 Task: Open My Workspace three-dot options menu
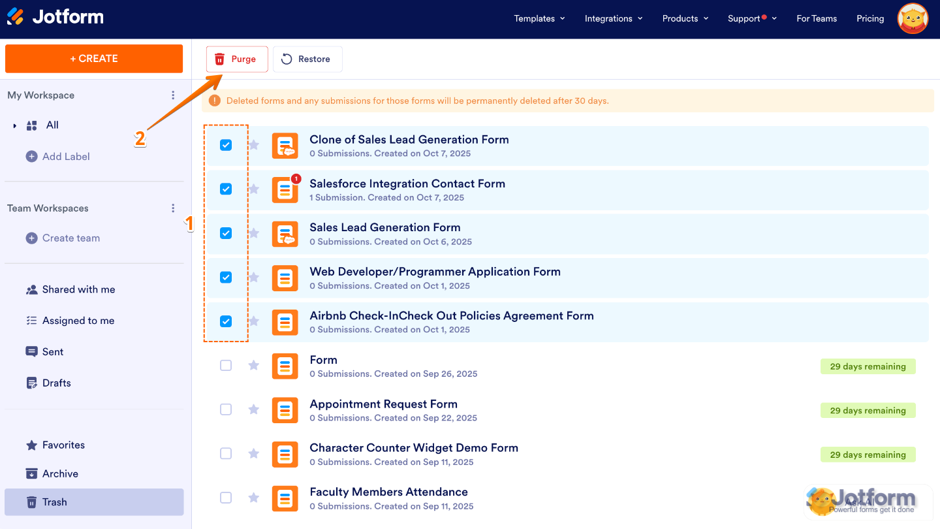173,95
